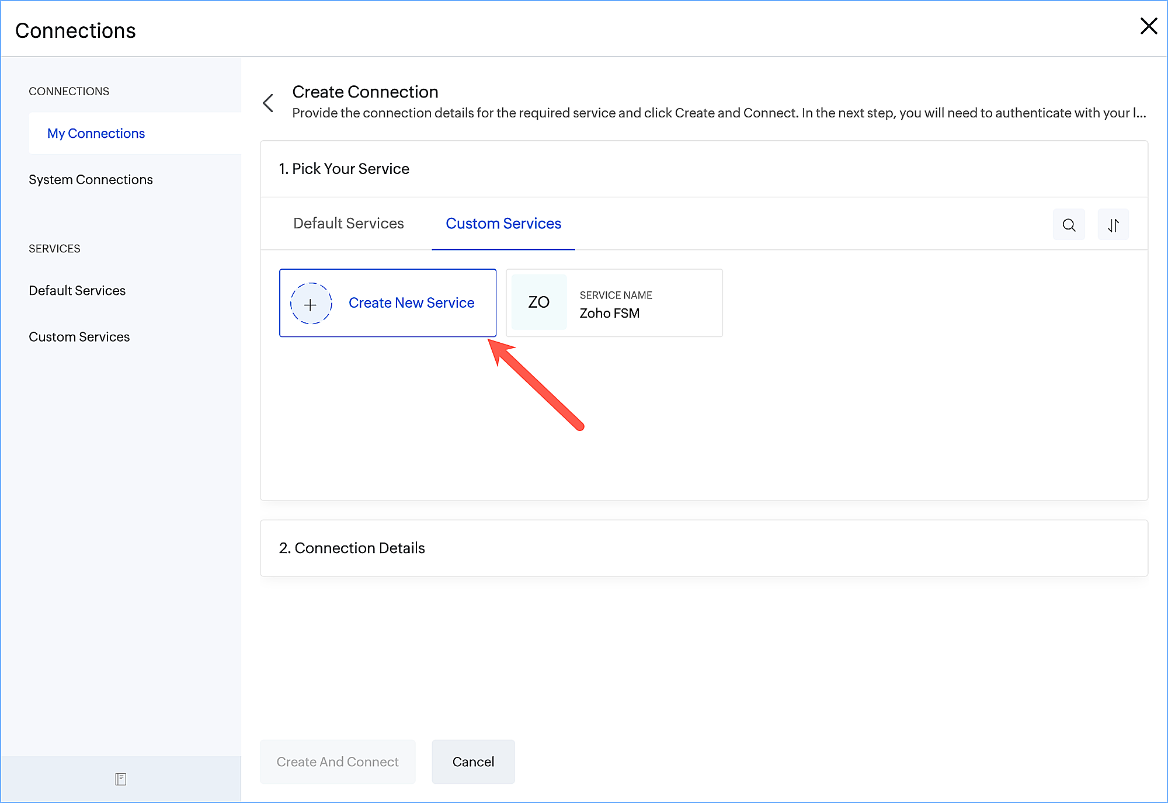Click the search magnifier icon
Screen dimensions: 1168x803
[x=1069, y=225]
